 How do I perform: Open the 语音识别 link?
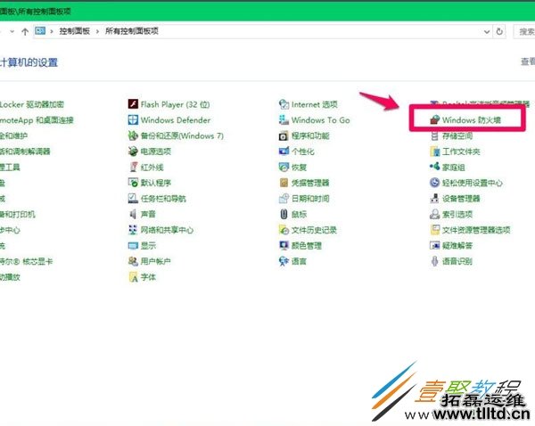pos(457,261)
